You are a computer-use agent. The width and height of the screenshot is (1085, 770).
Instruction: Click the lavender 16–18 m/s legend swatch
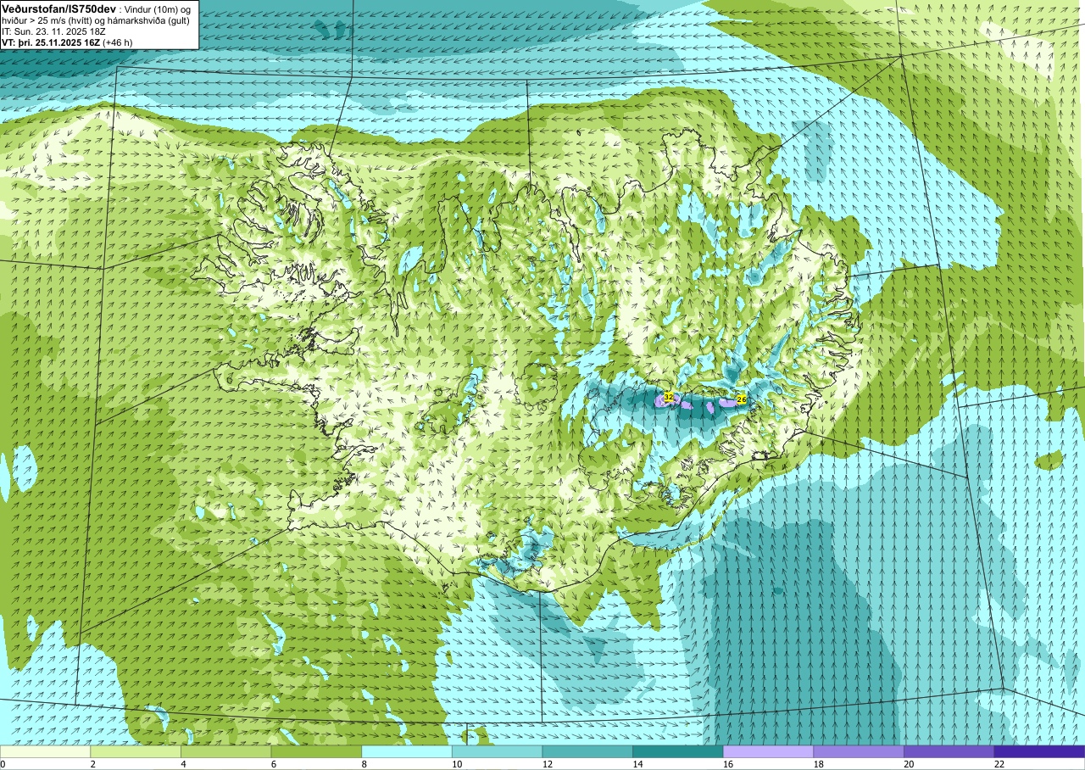[769, 751]
